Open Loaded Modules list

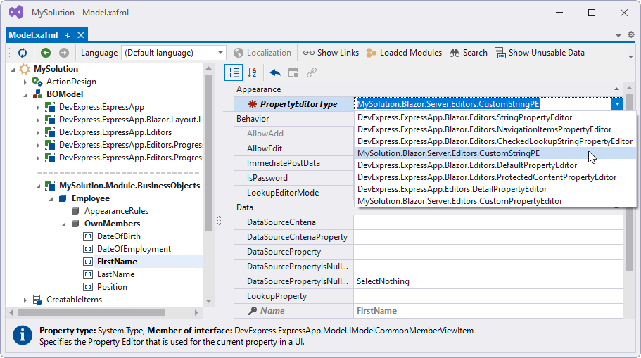click(404, 53)
